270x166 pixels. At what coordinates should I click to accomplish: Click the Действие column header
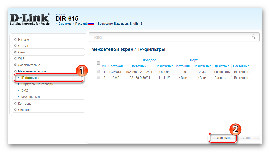pos(222,66)
